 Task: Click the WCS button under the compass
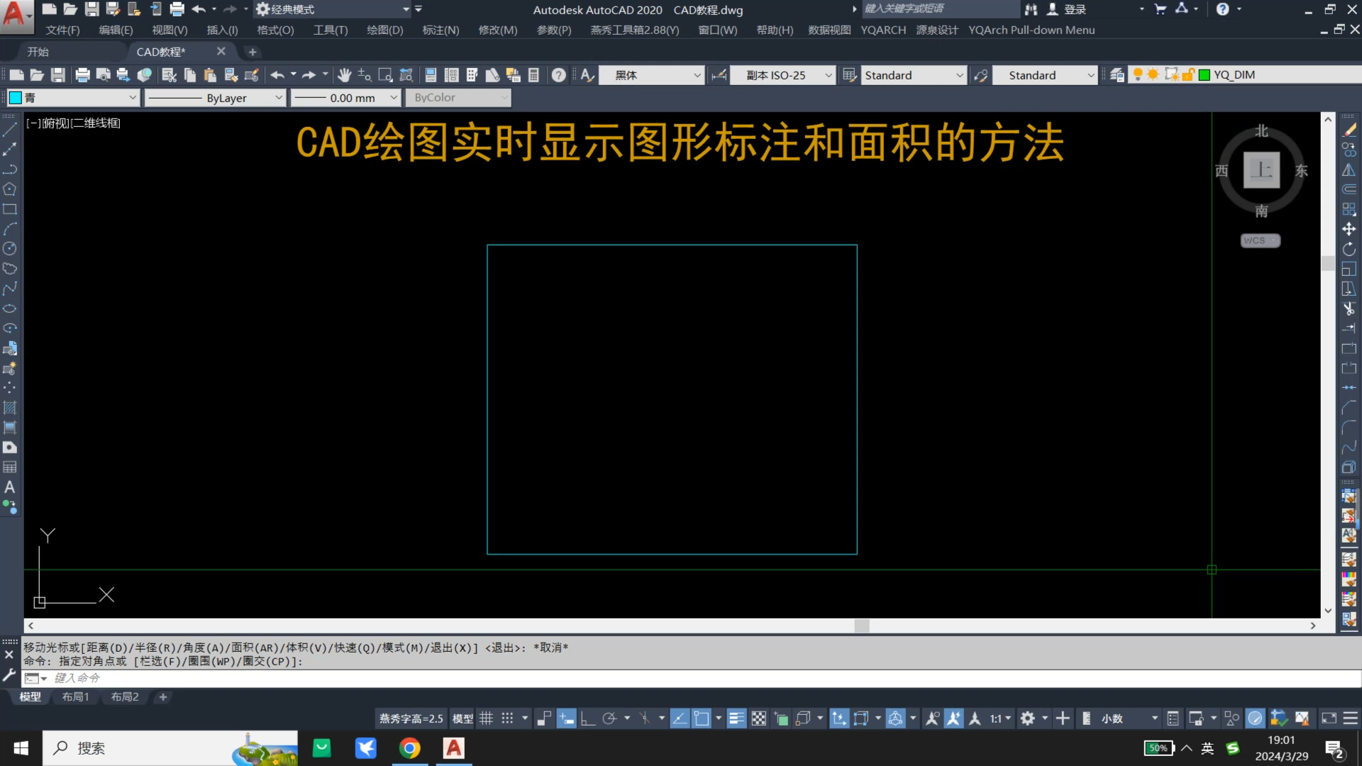point(1259,240)
